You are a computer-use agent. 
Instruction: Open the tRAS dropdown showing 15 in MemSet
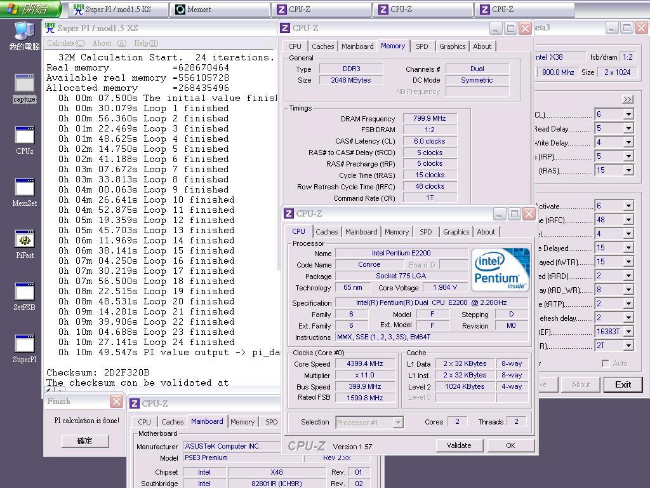(629, 170)
